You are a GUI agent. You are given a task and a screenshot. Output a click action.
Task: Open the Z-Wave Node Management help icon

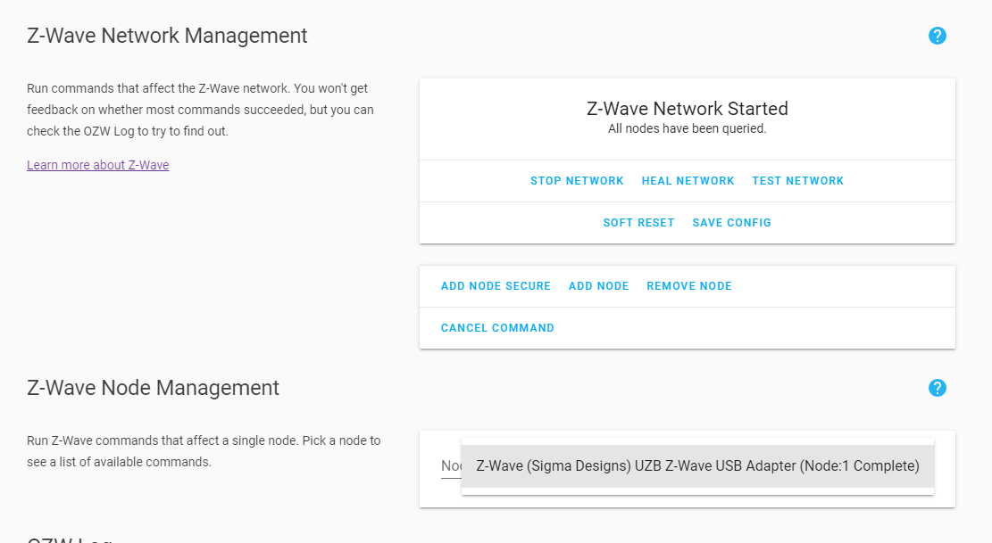(938, 388)
